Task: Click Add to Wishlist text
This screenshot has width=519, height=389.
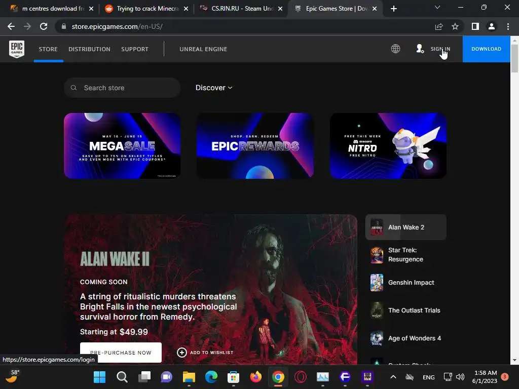Action: [x=211, y=353]
